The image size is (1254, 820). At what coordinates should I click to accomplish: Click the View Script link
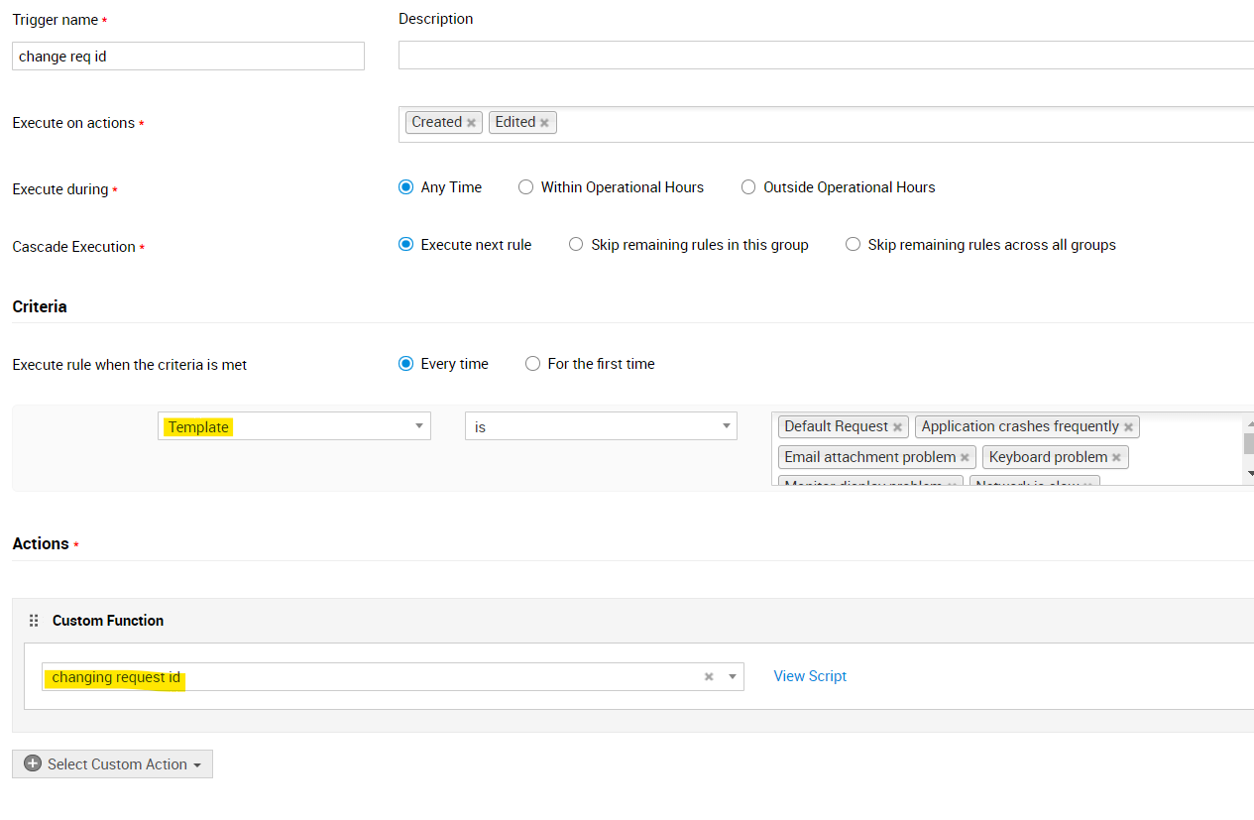click(x=810, y=676)
